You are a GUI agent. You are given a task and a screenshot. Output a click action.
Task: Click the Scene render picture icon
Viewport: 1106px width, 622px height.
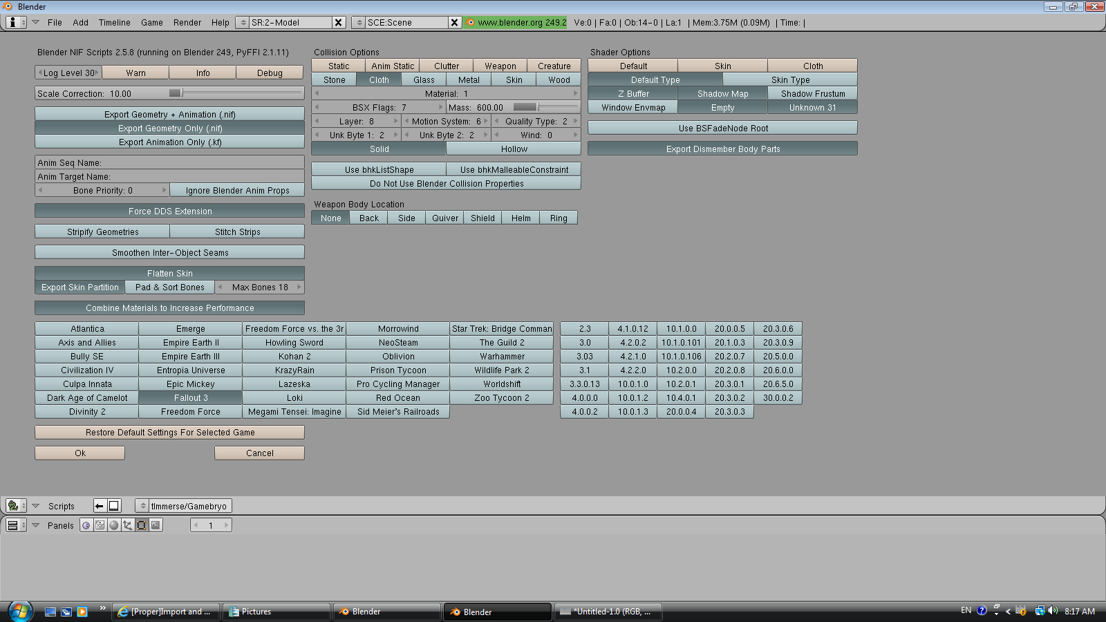point(156,525)
